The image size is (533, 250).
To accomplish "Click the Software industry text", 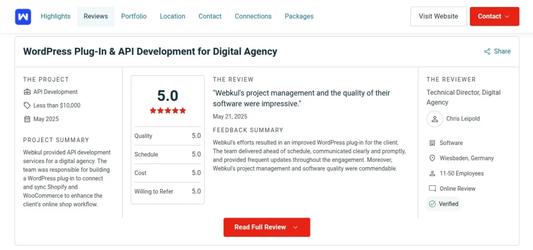I will [x=451, y=143].
